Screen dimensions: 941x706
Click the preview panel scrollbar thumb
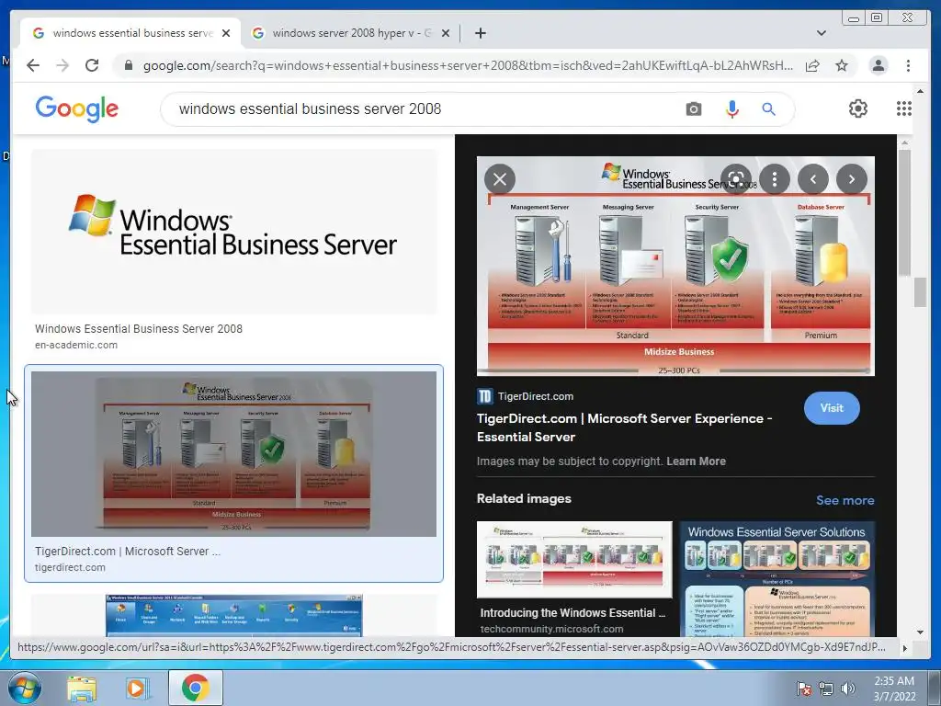904,213
